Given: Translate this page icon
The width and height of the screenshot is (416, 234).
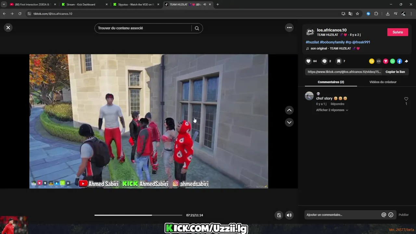Looking at the screenshot, I should pos(350,14).
